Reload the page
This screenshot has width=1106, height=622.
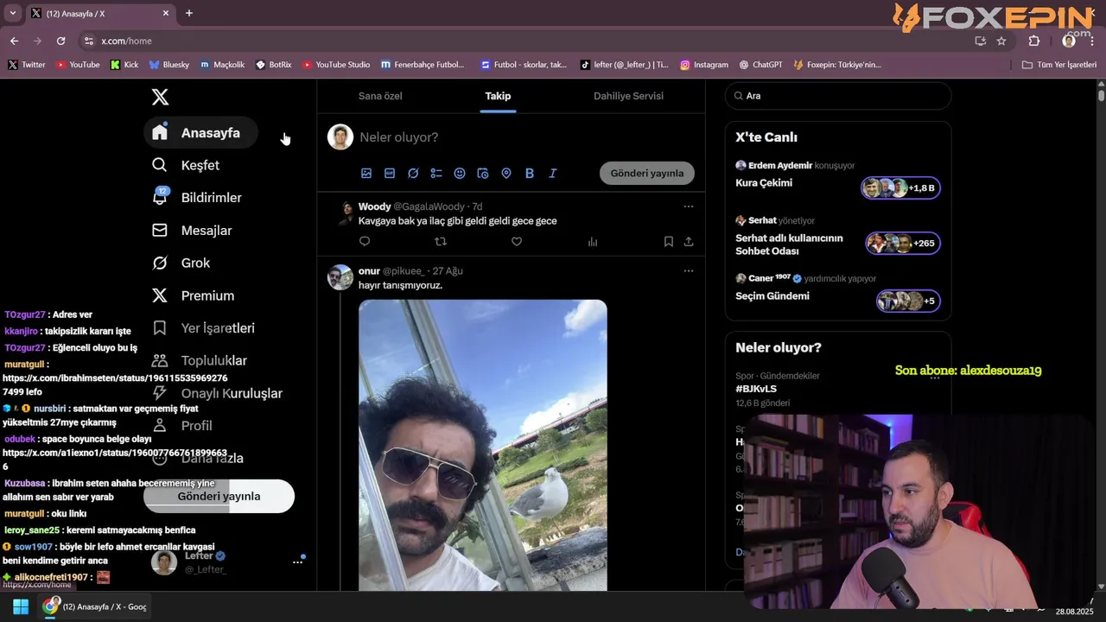pyautogui.click(x=60, y=41)
